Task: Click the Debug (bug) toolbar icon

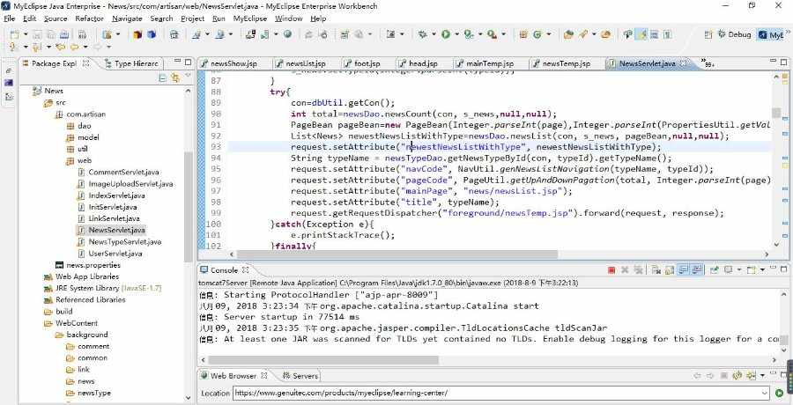Action: pos(422,34)
